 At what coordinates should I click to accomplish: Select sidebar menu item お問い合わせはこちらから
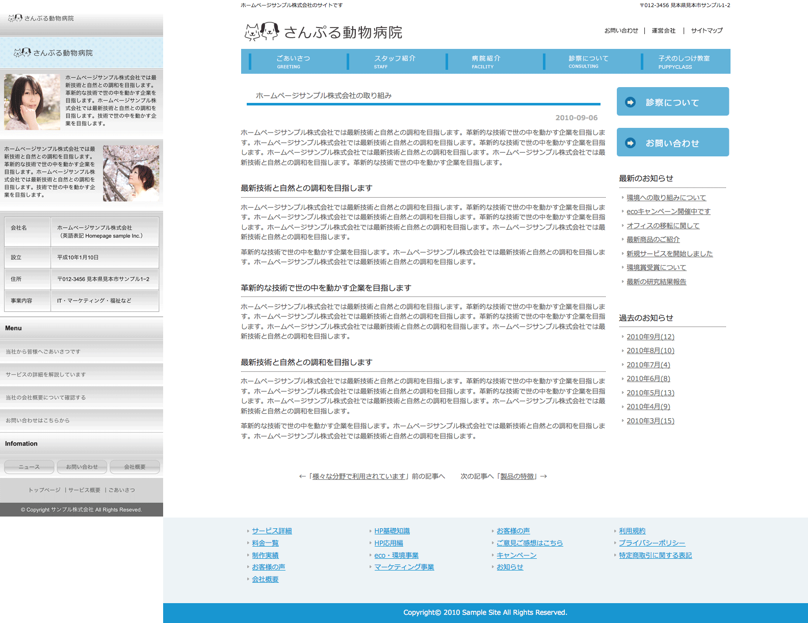[x=38, y=420]
